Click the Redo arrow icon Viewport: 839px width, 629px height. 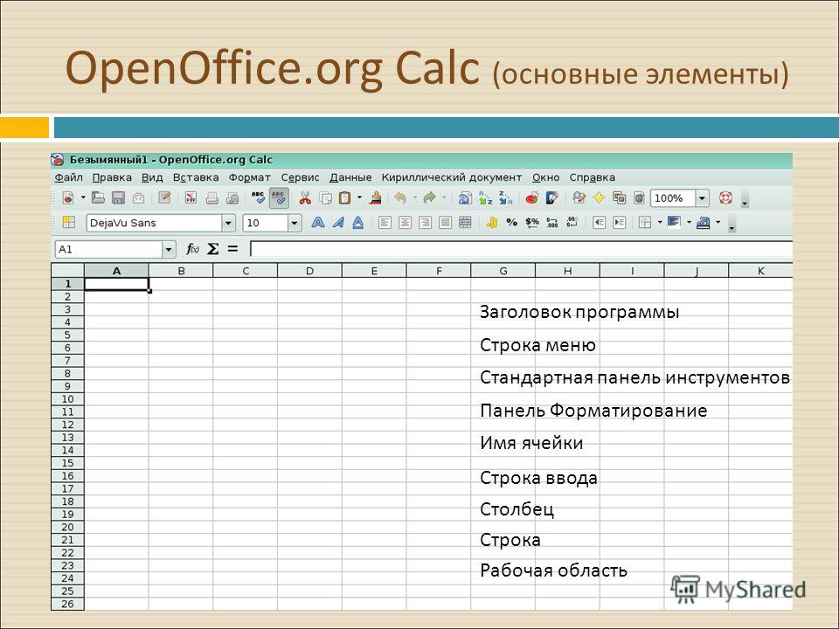[x=429, y=198]
